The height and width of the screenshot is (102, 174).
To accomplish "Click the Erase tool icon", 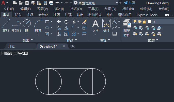I will click(84, 22).
